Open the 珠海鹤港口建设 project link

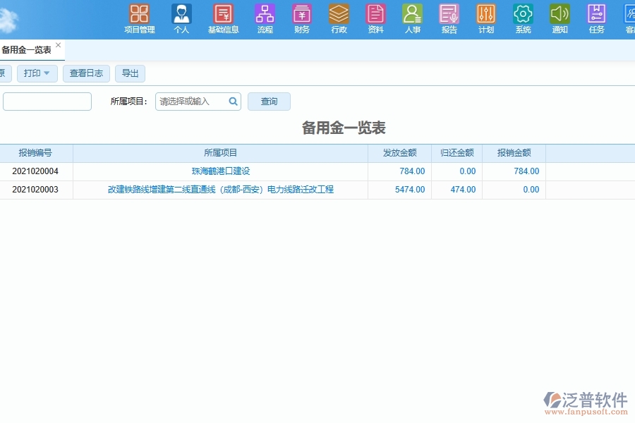point(220,171)
